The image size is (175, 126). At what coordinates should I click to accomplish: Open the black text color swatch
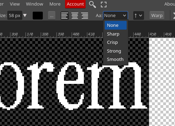tap(38, 15)
